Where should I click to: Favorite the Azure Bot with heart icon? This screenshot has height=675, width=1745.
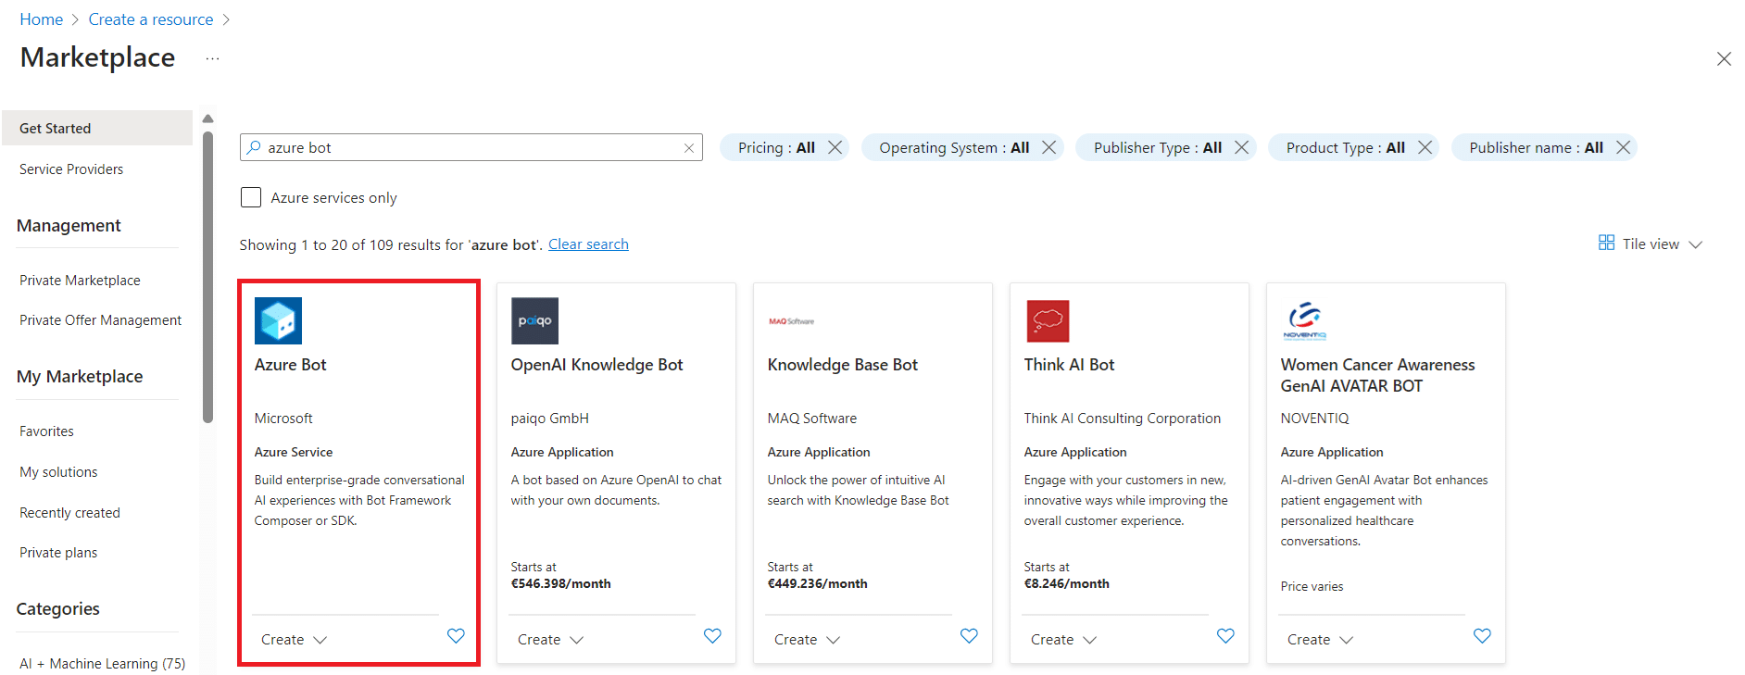click(456, 636)
